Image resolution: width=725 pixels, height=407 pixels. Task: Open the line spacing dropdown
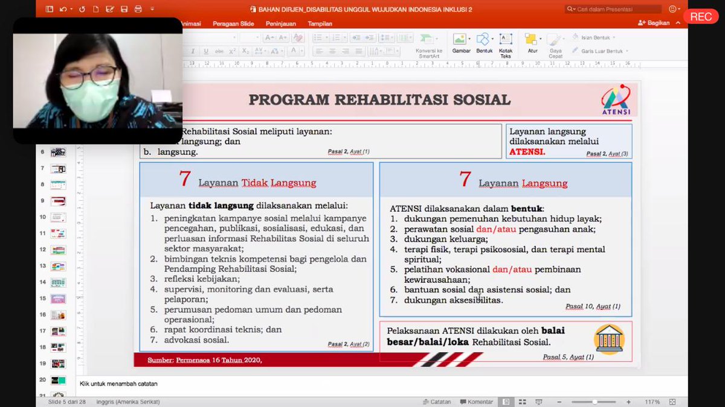pos(392,37)
